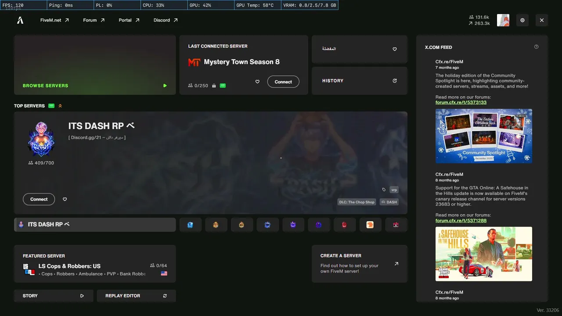
Task: Favorite the Mystery Town Season 8 server
Action: point(257,82)
